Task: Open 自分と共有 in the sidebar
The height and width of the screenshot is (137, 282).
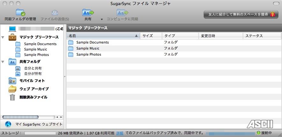Action: [x=33, y=68]
